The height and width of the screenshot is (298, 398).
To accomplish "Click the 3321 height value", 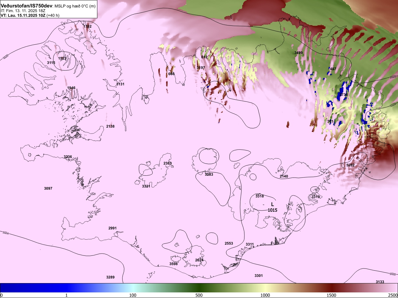I will pos(146,186).
